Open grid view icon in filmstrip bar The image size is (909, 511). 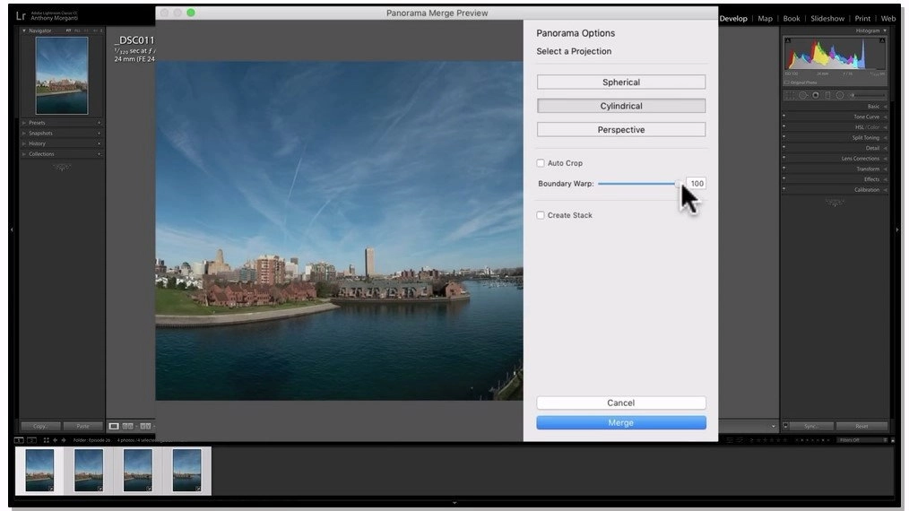(47, 440)
